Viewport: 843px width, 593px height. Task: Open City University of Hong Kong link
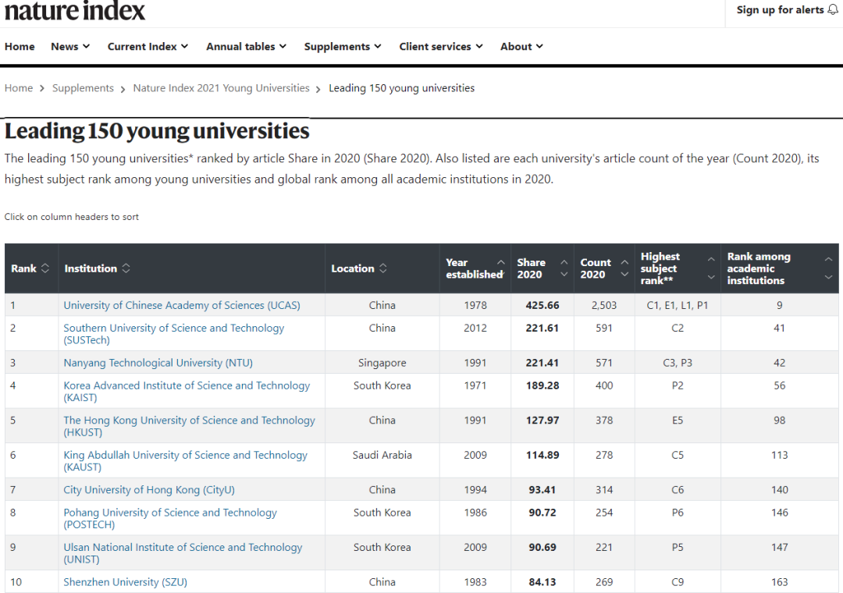click(149, 490)
